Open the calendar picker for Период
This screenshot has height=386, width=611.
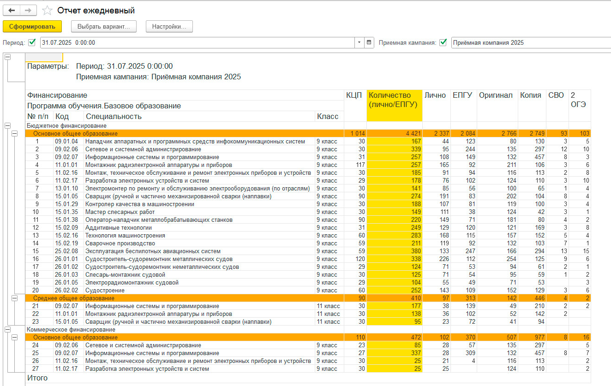(x=369, y=42)
